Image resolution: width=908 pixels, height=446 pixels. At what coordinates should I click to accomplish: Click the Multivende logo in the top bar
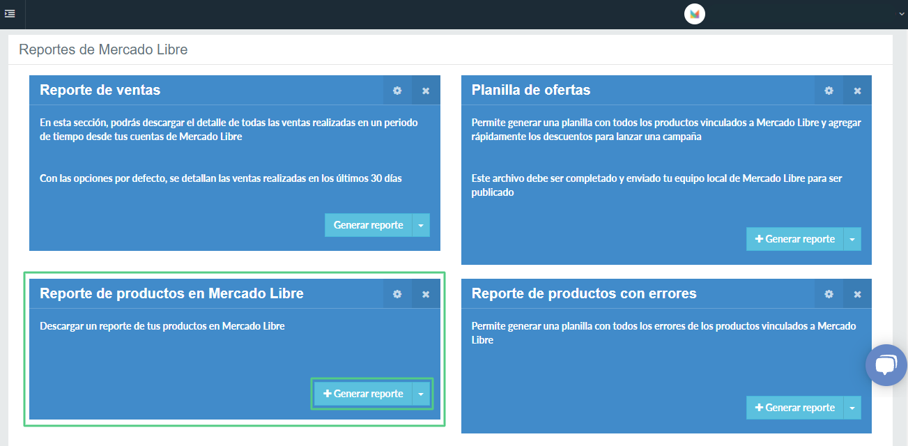point(694,14)
